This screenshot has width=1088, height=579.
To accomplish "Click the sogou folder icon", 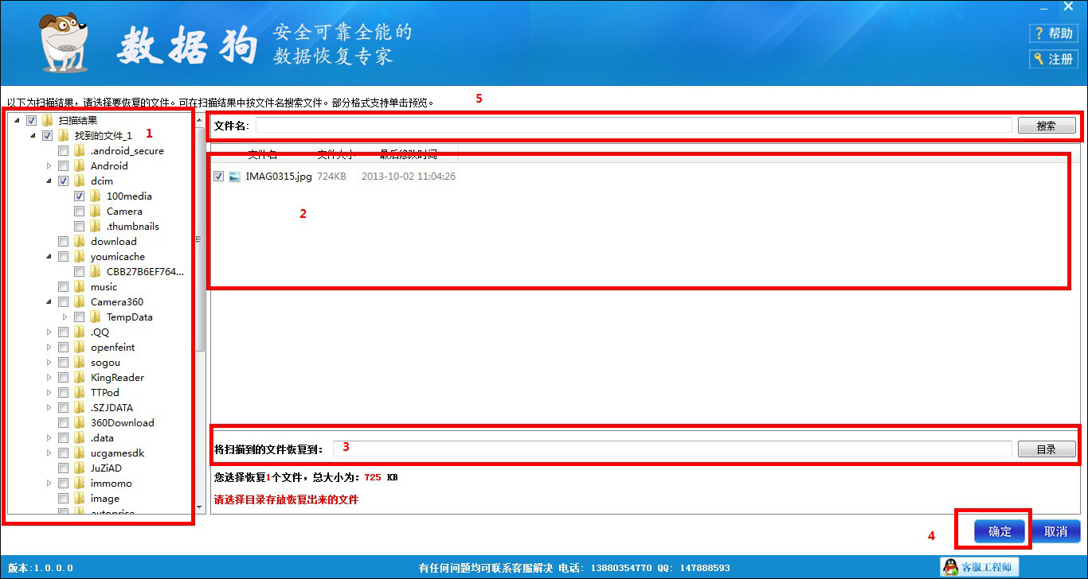I will coord(80,362).
